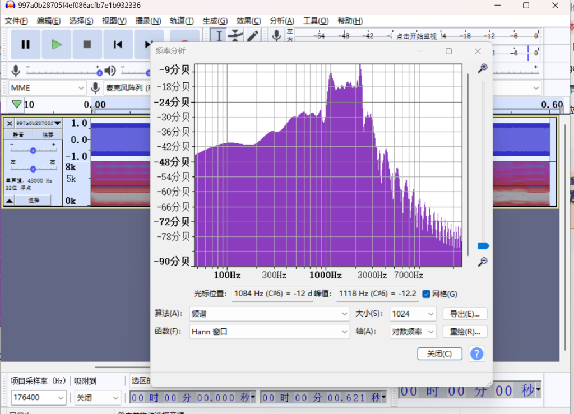The height and width of the screenshot is (414, 574).
Task: Open the 算法 algorithm dropdown showing 频谱
Action: click(270, 314)
